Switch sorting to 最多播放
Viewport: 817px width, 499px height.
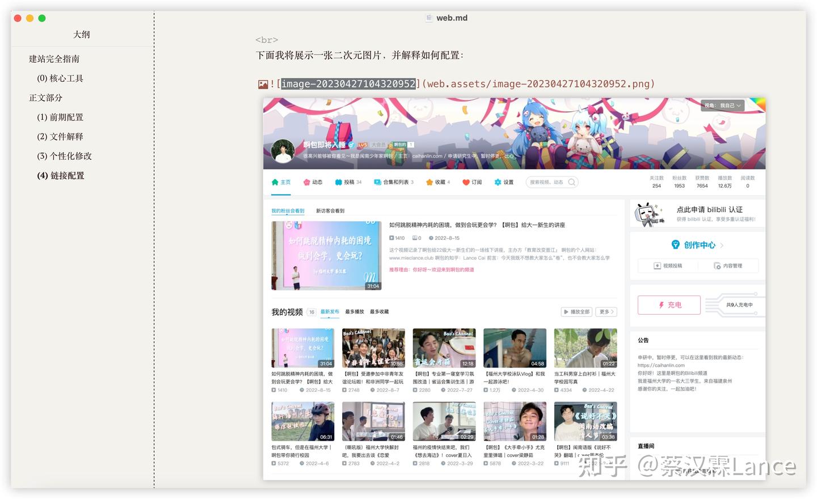point(355,311)
